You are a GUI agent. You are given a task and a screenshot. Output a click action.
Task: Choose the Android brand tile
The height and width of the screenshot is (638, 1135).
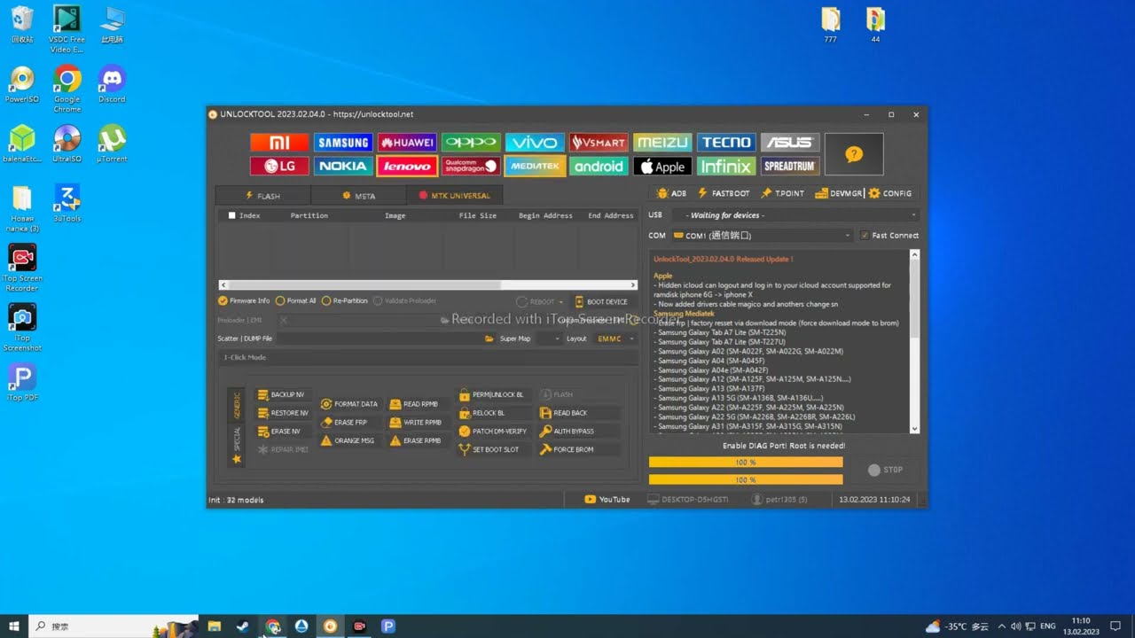point(599,167)
